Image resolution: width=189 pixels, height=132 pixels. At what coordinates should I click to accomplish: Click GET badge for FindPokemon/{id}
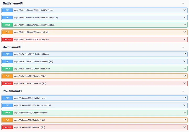click(x=7, y=105)
